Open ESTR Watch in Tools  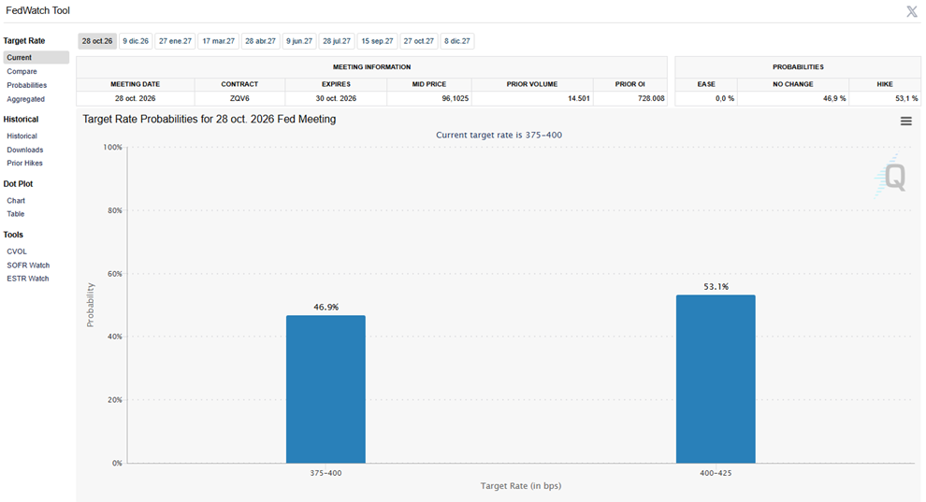[28, 279]
